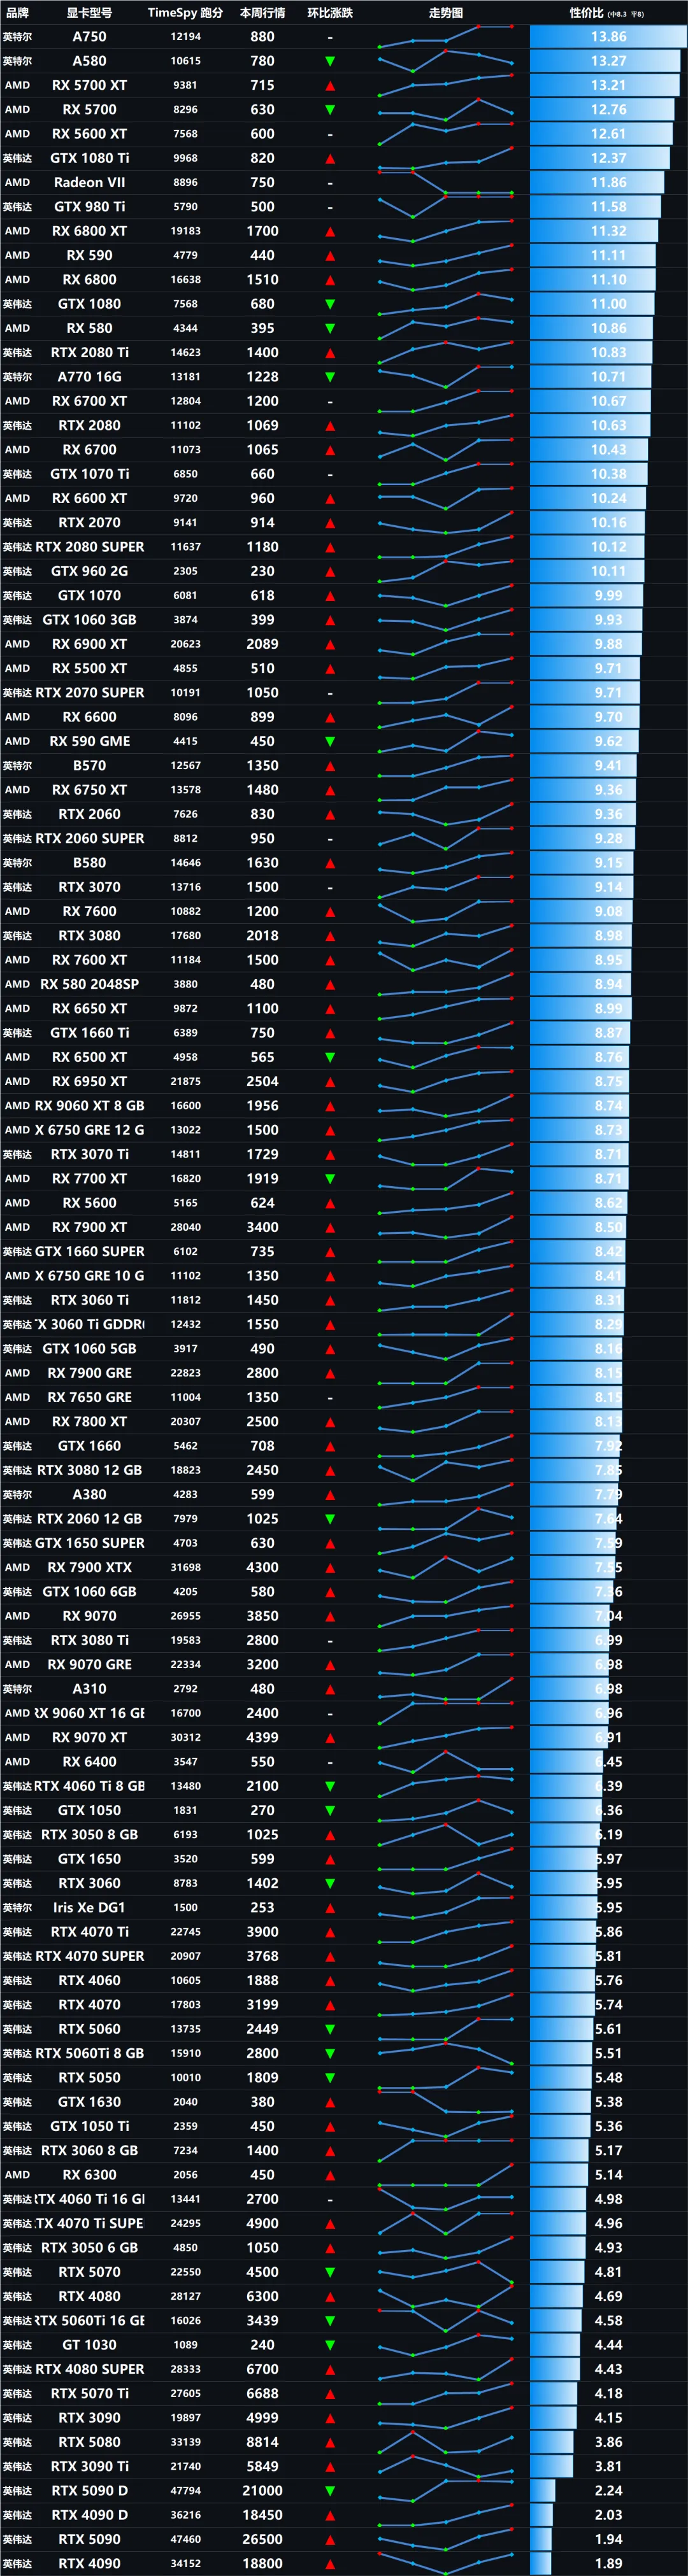The width and height of the screenshot is (688, 2576).
Task: Click the 英特尔 brand label in the B580 row
Action: pyautogui.click(x=17, y=863)
